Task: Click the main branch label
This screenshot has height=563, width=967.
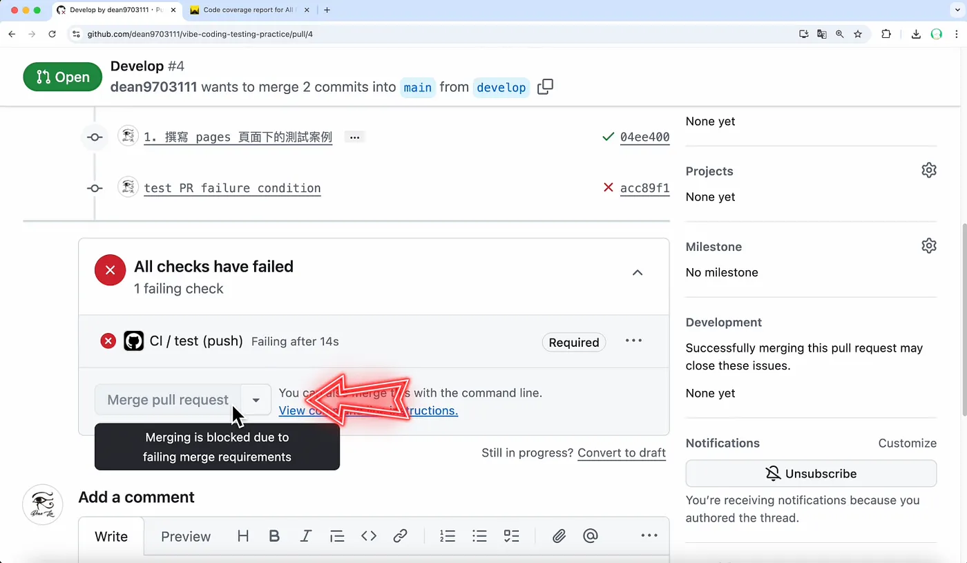Action: 418,88
